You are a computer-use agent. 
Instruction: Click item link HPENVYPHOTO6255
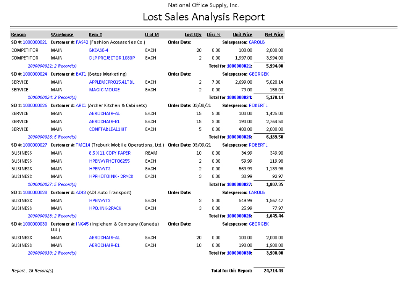click(x=109, y=161)
